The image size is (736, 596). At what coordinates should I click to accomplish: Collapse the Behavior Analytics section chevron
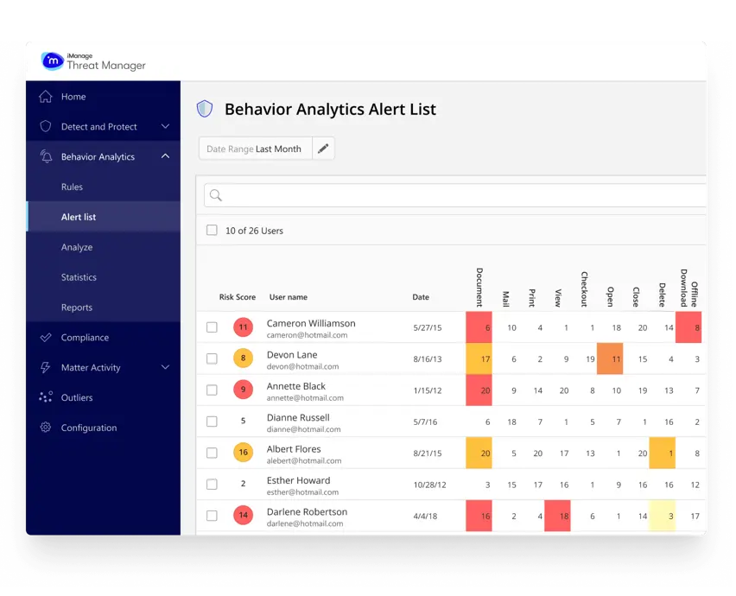165,156
